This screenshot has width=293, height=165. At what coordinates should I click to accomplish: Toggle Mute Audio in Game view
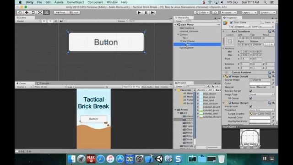pos(147,87)
